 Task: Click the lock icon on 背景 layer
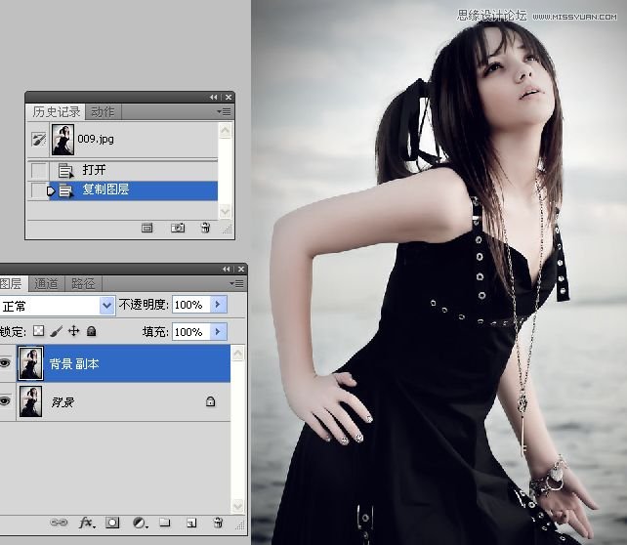210,401
